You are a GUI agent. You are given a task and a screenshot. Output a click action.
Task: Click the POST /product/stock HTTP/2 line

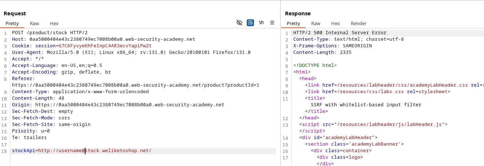point(50,33)
